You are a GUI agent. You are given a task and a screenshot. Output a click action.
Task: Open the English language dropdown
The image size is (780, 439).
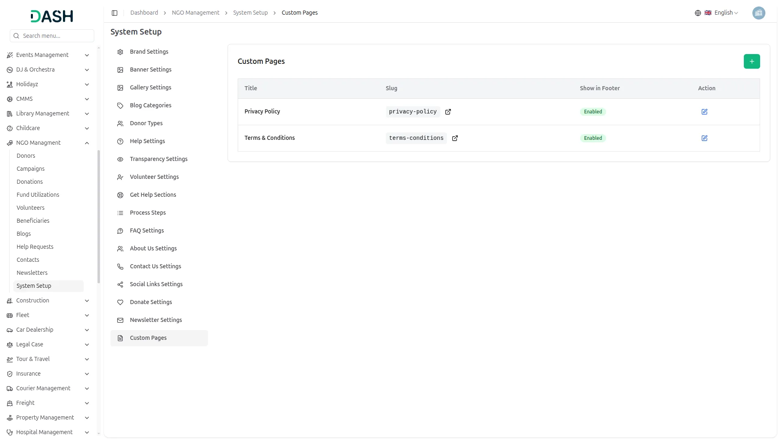click(x=726, y=13)
